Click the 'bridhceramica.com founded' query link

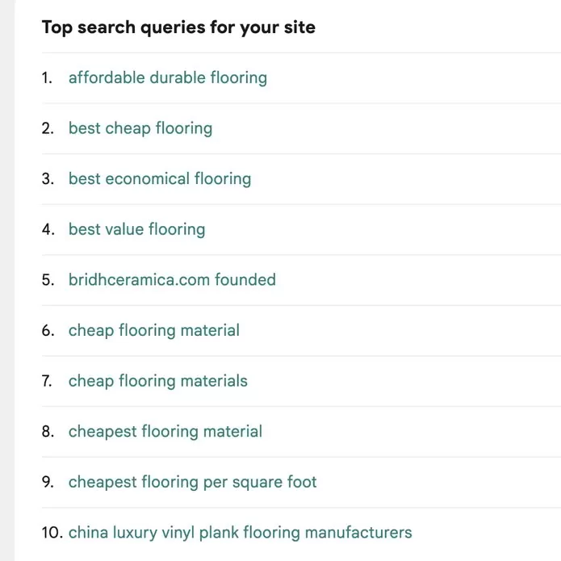pyautogui.click(x=172, y=280)
